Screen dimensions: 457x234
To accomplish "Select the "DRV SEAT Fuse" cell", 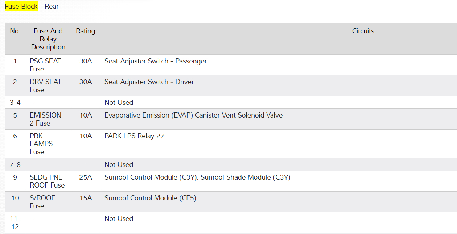I will (x=46, y=86).
